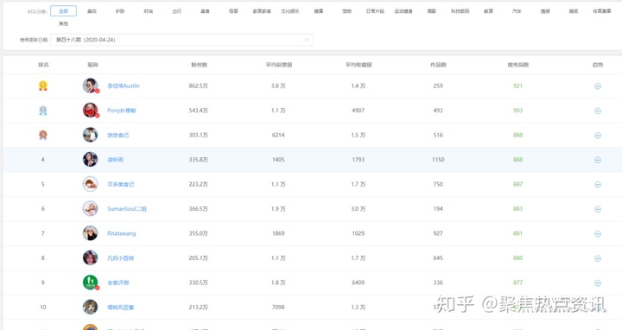622x330 pixels.
Task: Open the name link in rank 4 row
Action: coord(116,160)
